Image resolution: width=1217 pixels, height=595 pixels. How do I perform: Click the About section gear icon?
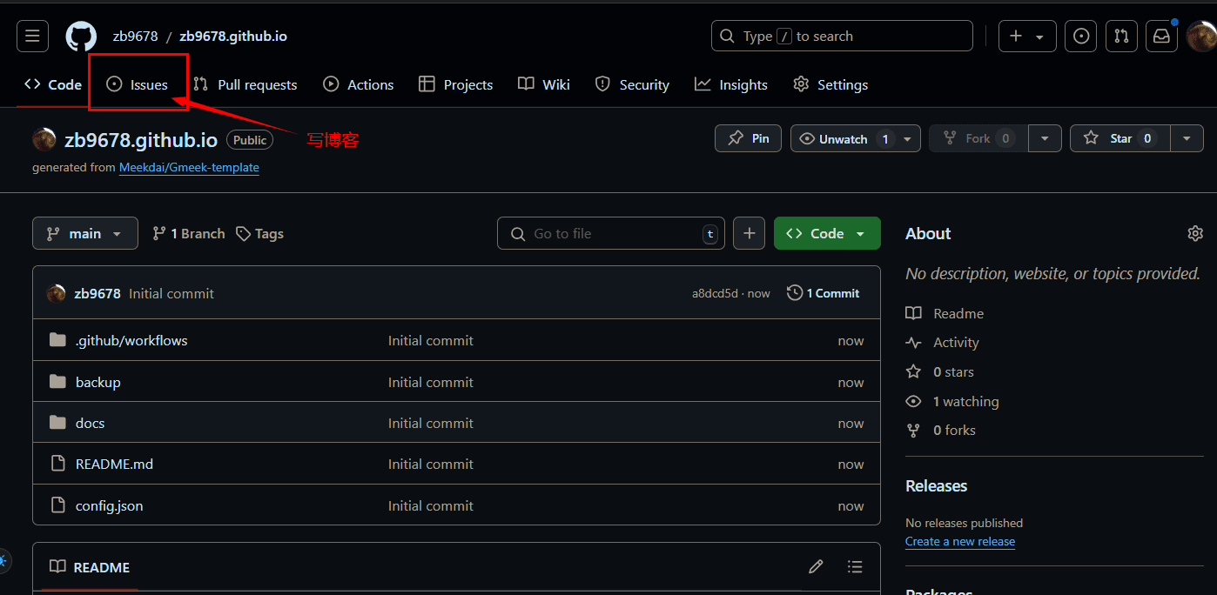1195,233
